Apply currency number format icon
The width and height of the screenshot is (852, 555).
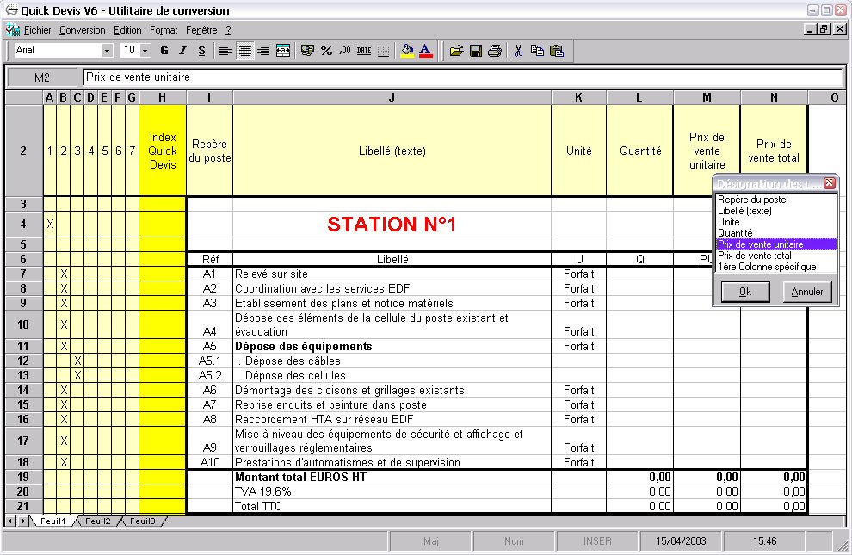(x=307, y=51)
